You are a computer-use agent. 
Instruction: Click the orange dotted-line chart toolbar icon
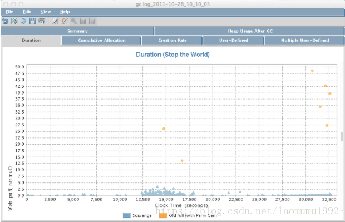point(65,21)
